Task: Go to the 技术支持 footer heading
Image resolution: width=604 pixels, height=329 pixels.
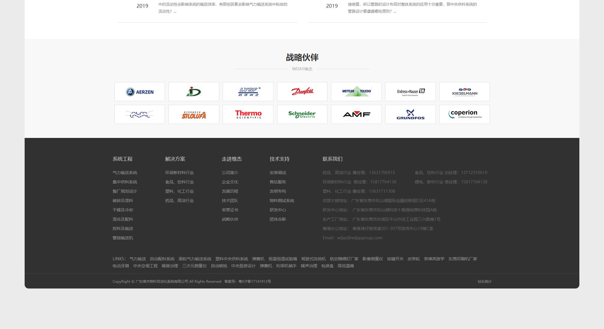Action: [279, 159]
